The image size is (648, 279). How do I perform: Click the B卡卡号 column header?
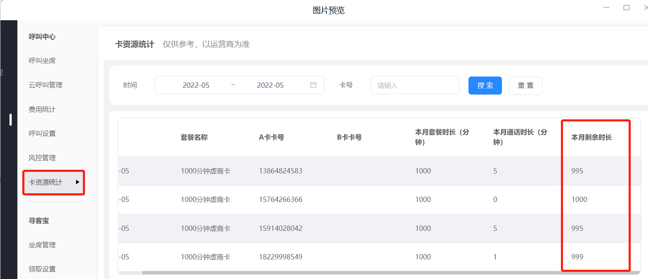point(349,137)
